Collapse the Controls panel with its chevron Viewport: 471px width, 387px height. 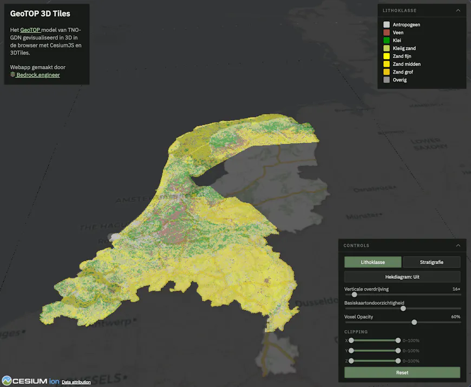point(459,245)
